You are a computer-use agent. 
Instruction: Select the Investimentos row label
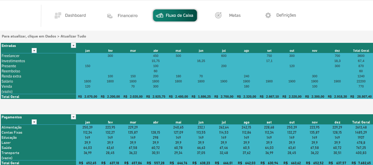(x=13, y=61)
